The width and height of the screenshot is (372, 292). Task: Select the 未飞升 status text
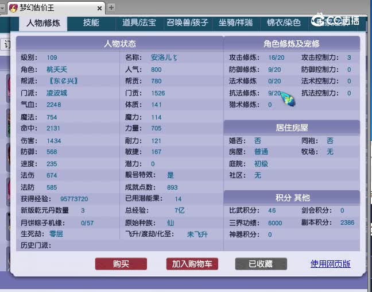pos(197,235)
